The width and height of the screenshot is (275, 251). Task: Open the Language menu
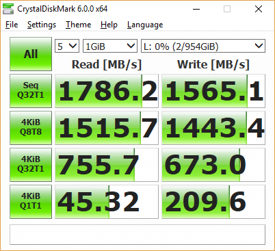(x=145, y=25)
